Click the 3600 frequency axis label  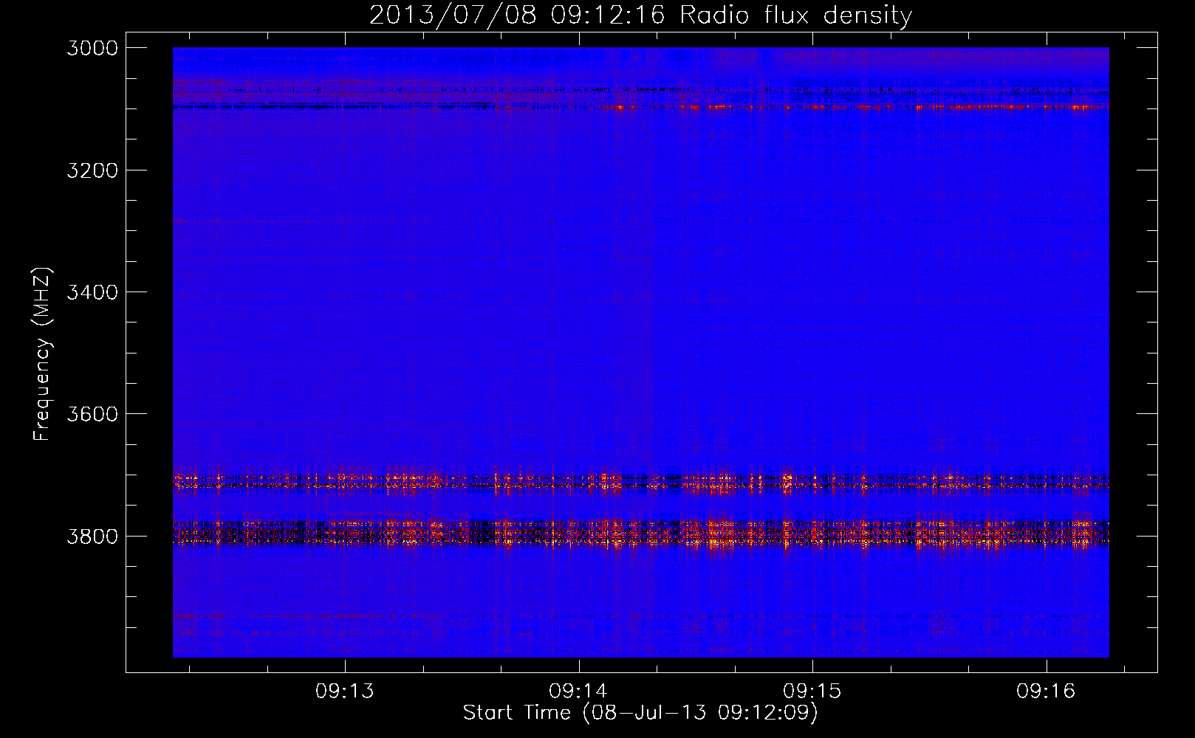[x=92, y=414]
